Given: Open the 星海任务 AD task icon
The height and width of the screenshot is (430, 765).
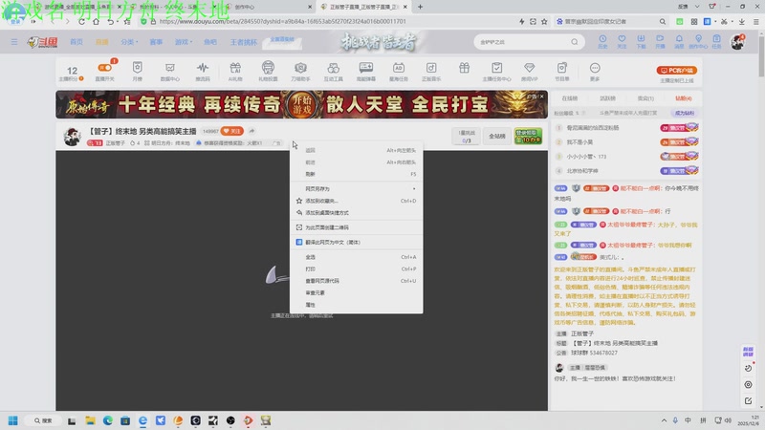Looking at the screenshot, I should [x=399, y=68].
